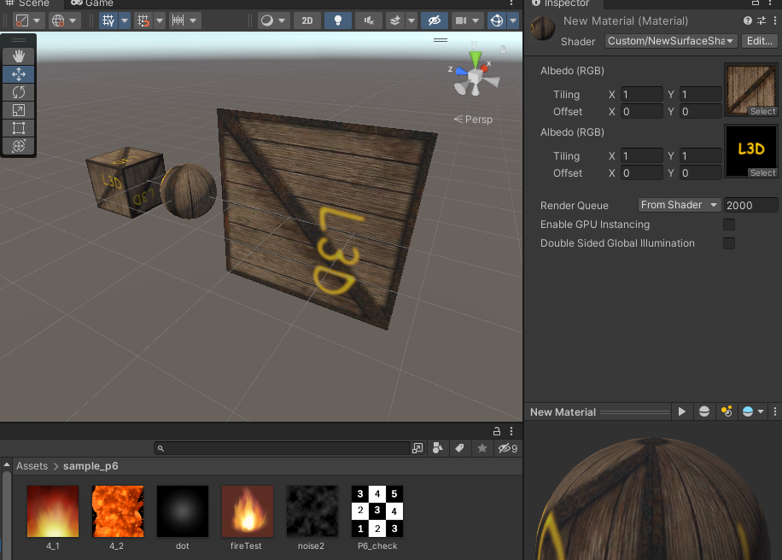This screenshot has height=560, width=782.
Task: Toggle scene effects icon
Action: 395,20
